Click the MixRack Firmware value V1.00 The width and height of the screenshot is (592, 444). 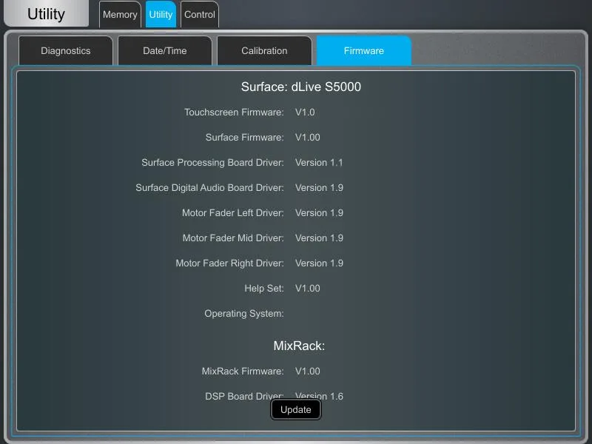pos(308,371)
